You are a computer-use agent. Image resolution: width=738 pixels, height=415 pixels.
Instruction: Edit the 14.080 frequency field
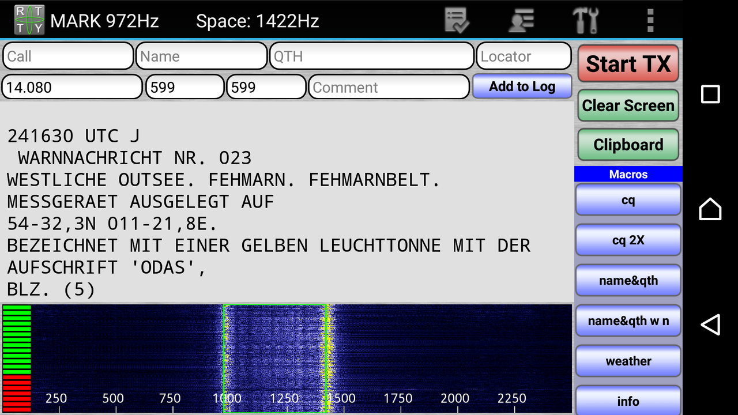point(72,87)
